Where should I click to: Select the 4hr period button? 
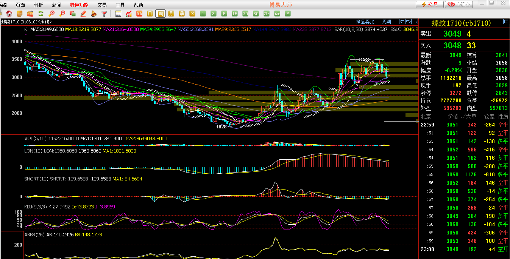tap(277, 14)
